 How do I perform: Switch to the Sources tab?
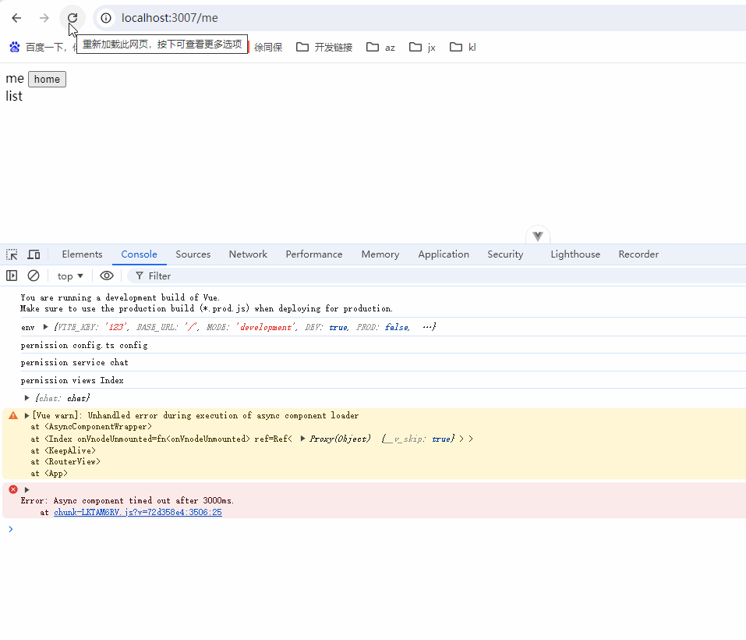pos(193,254)
